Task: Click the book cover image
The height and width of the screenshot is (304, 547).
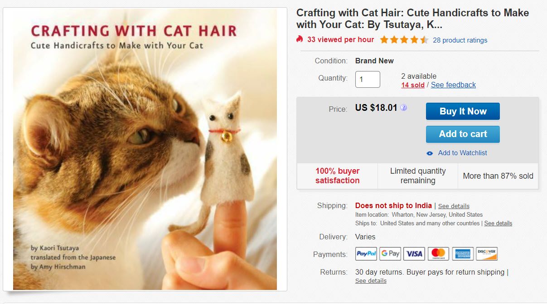Action: [145, 149]
